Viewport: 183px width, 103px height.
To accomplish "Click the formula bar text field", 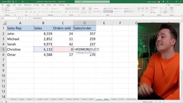I will tap(106, 18).
